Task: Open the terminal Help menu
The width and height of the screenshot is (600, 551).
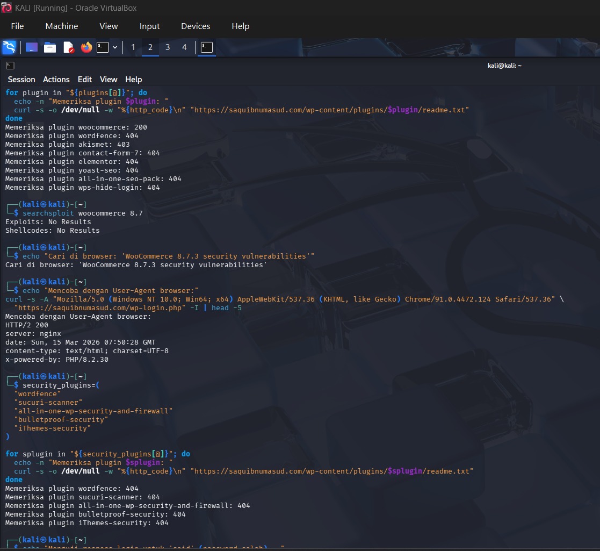Action: [x=134, y=80]
